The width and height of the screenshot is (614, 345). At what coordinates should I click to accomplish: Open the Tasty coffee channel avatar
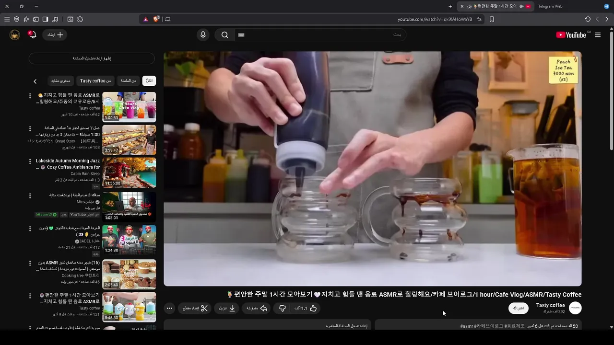[575, 308]
